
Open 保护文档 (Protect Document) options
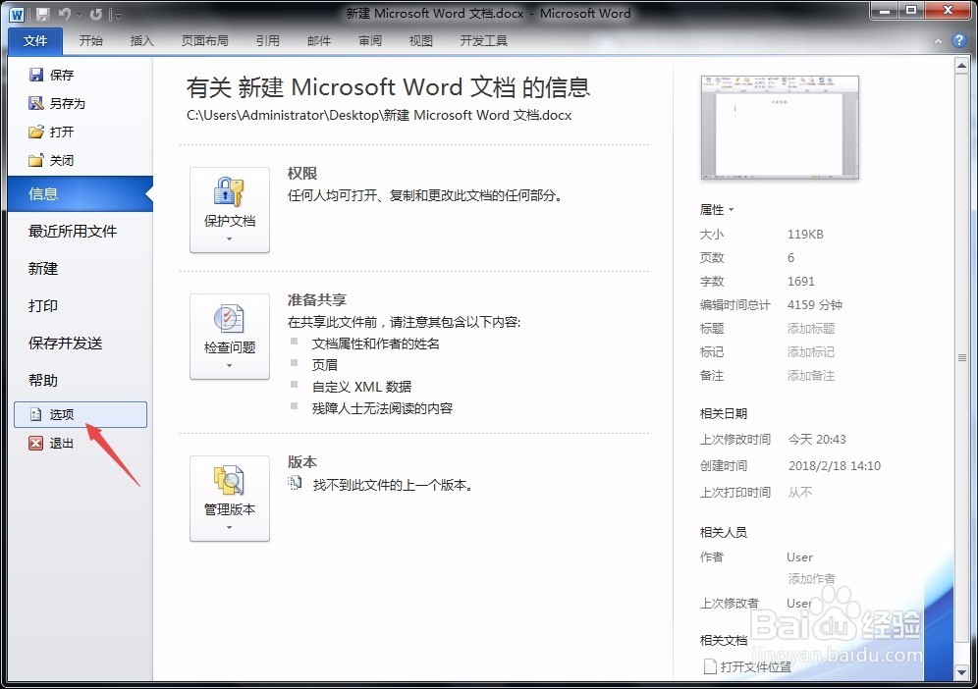pyautogui.click(x=229, y=209)
